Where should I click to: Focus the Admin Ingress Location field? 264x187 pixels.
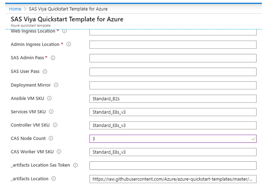pos(173,45)
